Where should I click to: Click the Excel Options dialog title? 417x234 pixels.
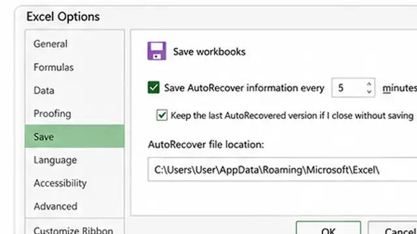pos(63,17)
